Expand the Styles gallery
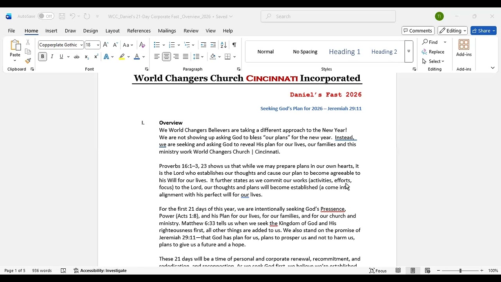This screenshot has width=501, height=282. coord(409,52)
